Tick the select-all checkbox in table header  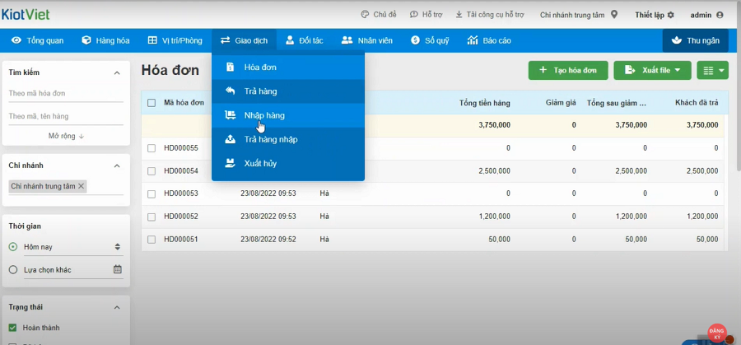coord(151,103)
